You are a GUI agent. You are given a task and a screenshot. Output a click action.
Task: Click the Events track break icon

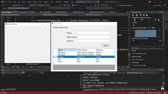click(134, 25)
